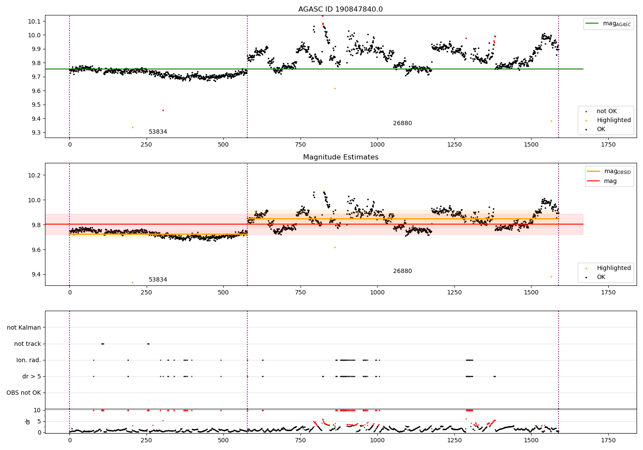Viewport: 643px width, 450px height.
Task: Click the 9.9 y-axis tick label
Action: (36, 49)
